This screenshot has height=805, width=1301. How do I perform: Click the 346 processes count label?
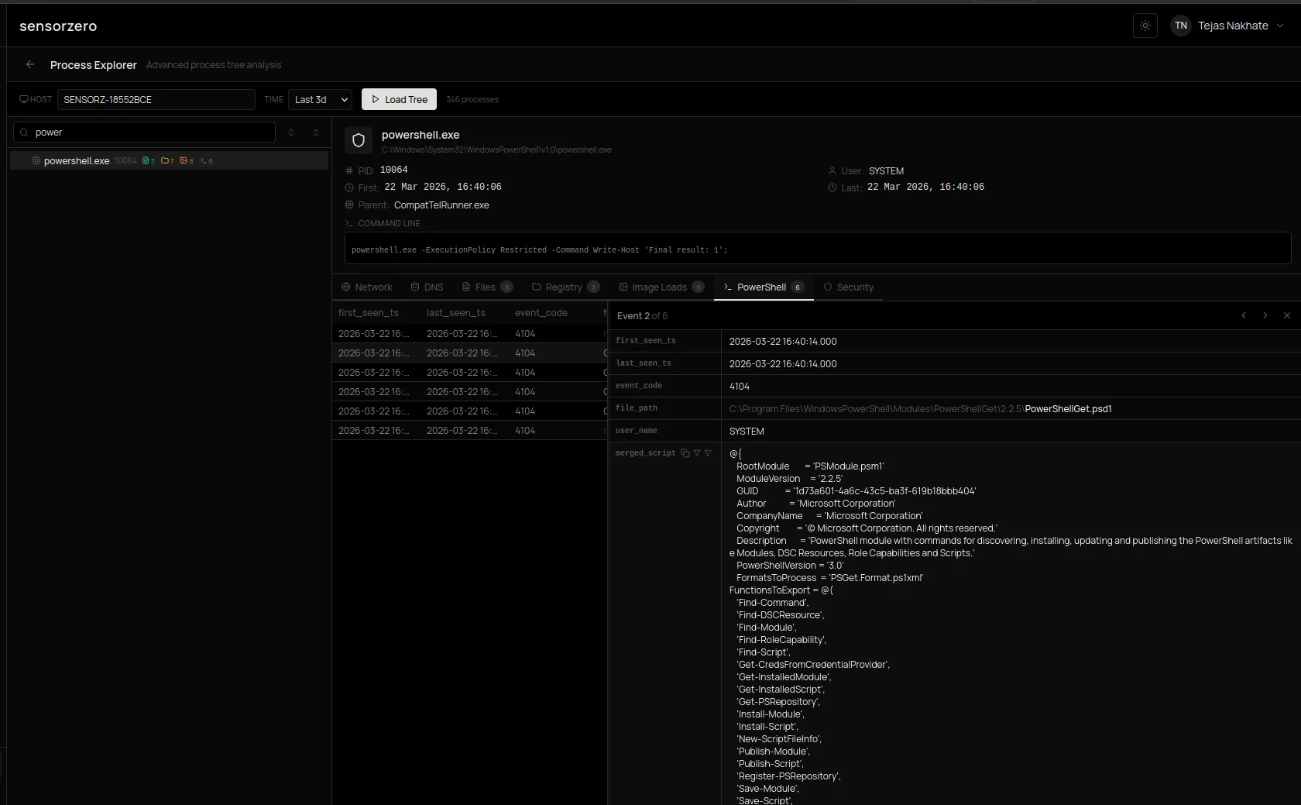coord(472,99)
